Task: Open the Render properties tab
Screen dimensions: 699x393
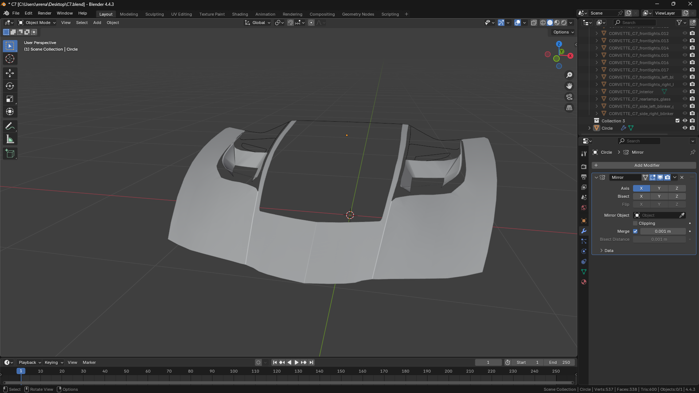Action: [584, 166]
